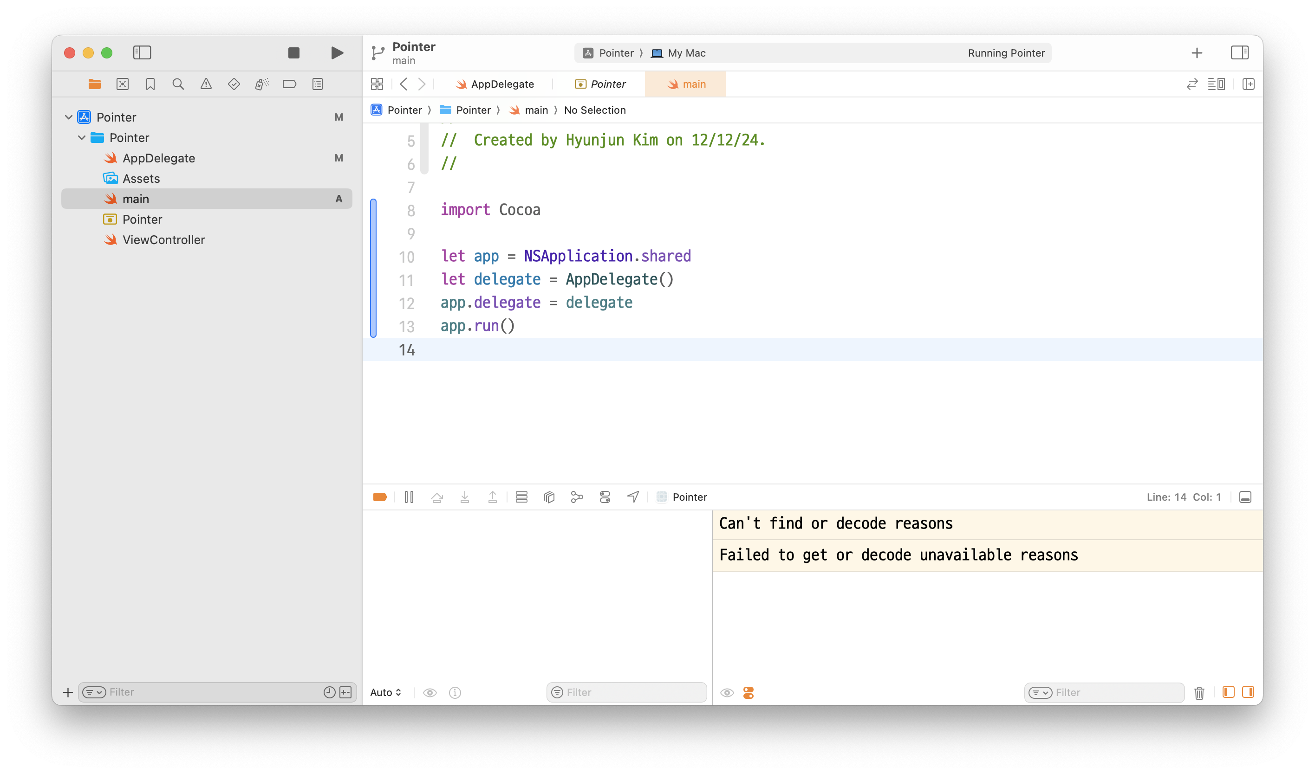The width and height of the screenshot is (1315, 774).
Task: Pause program execution in debug bar
Action: coord(409,497)
